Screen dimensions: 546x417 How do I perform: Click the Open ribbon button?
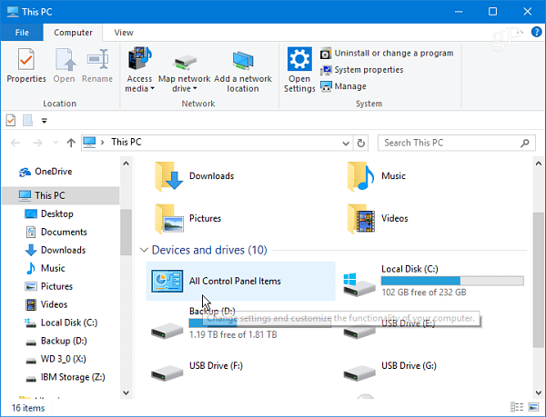click(x=64, y=66)
